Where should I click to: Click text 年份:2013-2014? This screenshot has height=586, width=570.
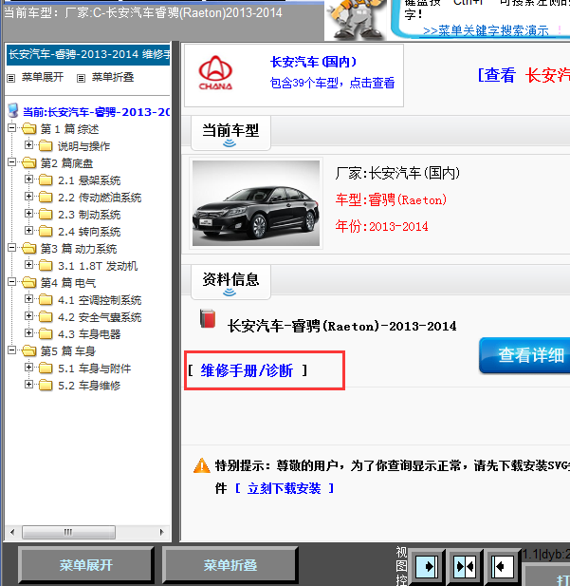pyautogui.click(x=381, y=226)
